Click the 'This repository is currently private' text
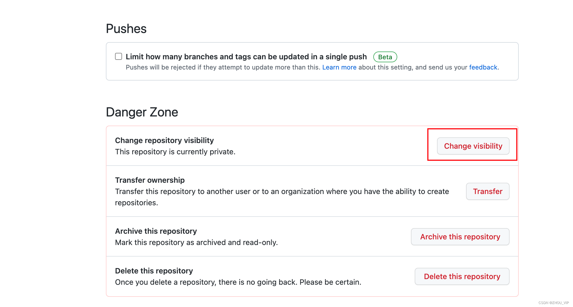The width and height of the screenshot is (573, 307). tap(175, 152)
